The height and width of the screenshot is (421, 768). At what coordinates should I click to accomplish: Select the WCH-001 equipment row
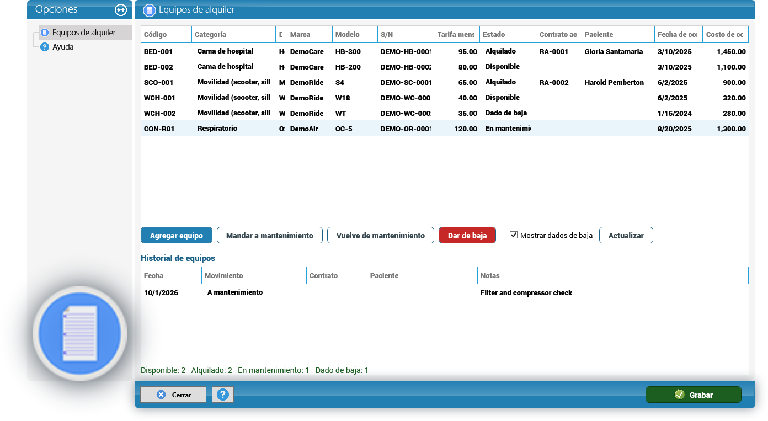click(x=445, y=98)
